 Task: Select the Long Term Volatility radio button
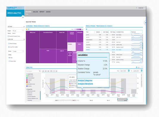point(9,47)
